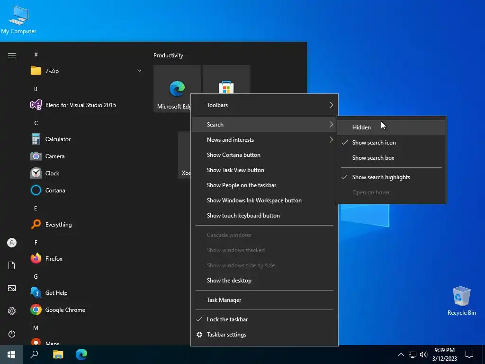The image size is (485, 364).
Task: Click the Start menu hamburger expand icon
Action: tap(12, 55)
